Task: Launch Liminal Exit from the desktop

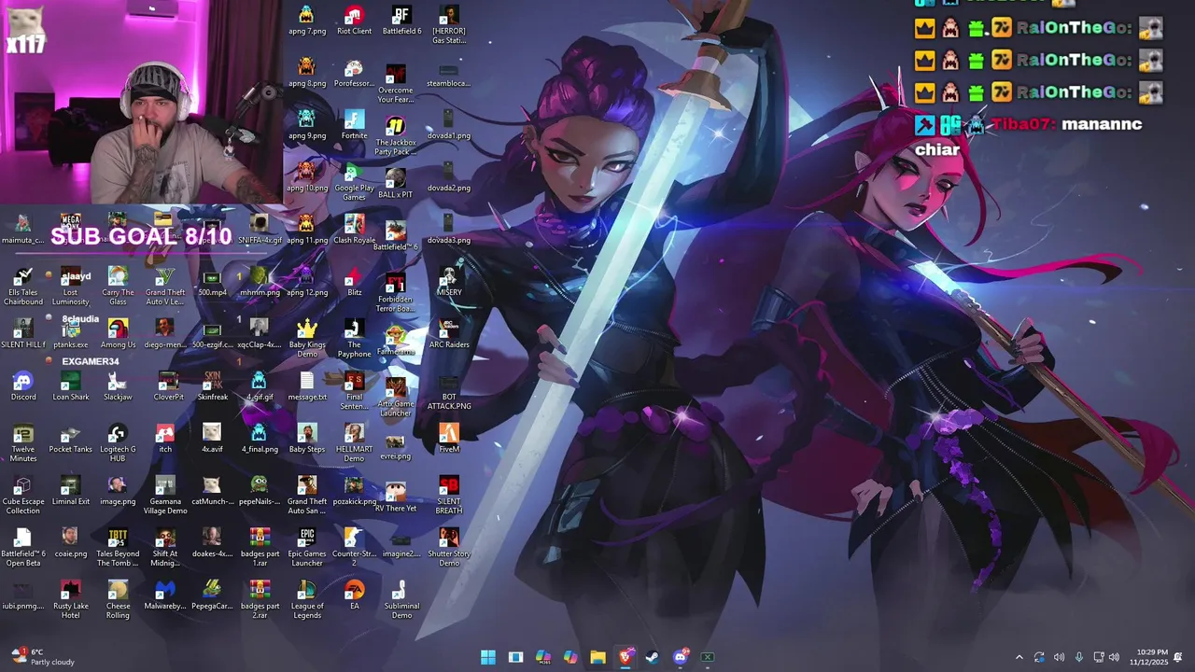Action: pyautogui.click(x=70, y=491)
